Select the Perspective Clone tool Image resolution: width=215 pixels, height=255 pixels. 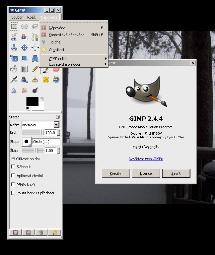(56, 80)
